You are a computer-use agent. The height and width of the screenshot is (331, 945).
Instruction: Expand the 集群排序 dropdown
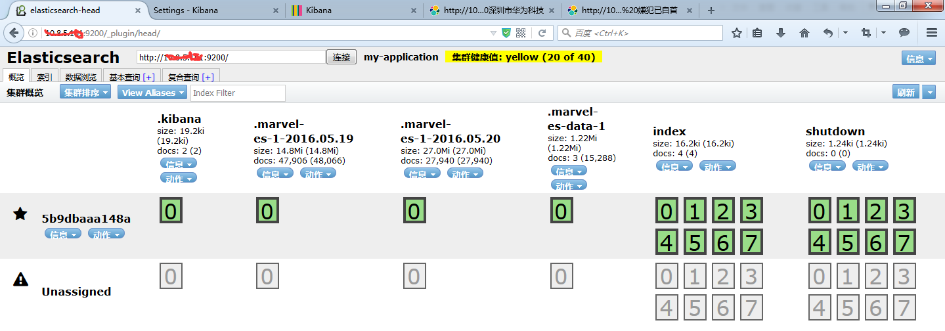click(87, 93)
